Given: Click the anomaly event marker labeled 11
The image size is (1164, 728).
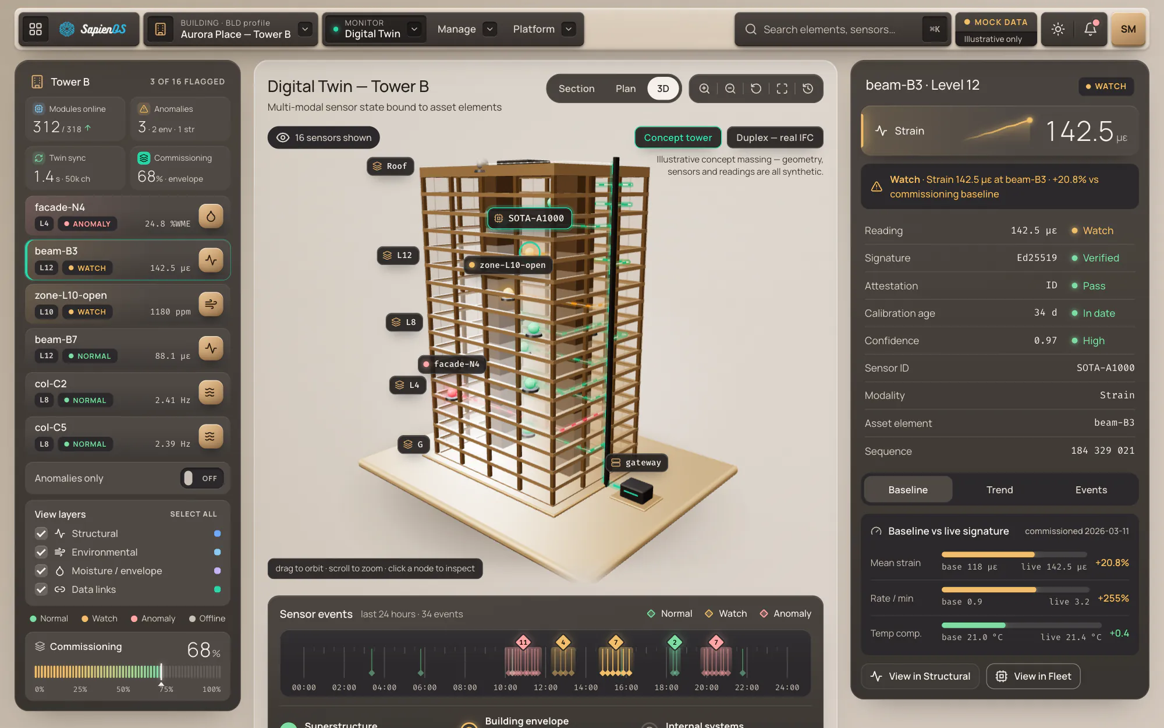Looking at the screenshot, I should tap(523, 642).
